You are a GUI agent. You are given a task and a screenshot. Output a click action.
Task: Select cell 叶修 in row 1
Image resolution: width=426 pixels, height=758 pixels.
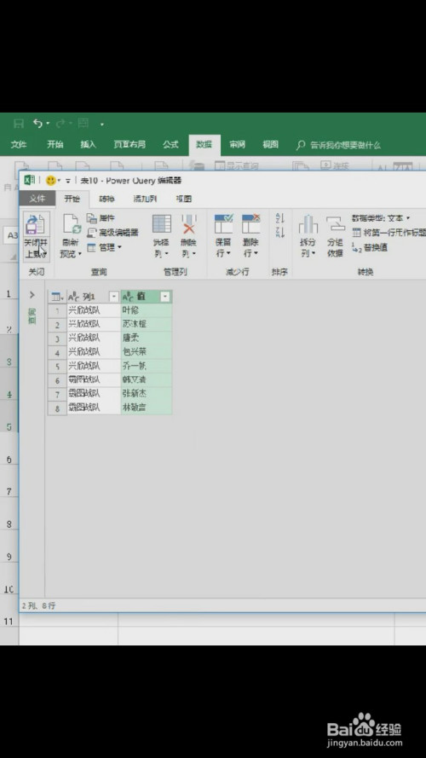[x=146, y=310]
